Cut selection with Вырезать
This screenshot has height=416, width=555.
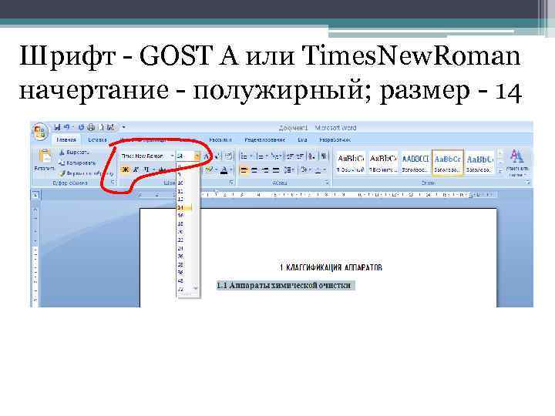74,152
